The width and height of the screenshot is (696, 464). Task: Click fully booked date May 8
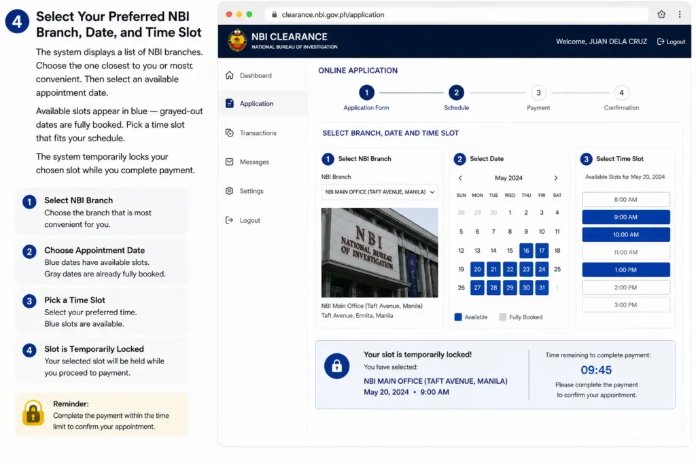tap(510, 232)
